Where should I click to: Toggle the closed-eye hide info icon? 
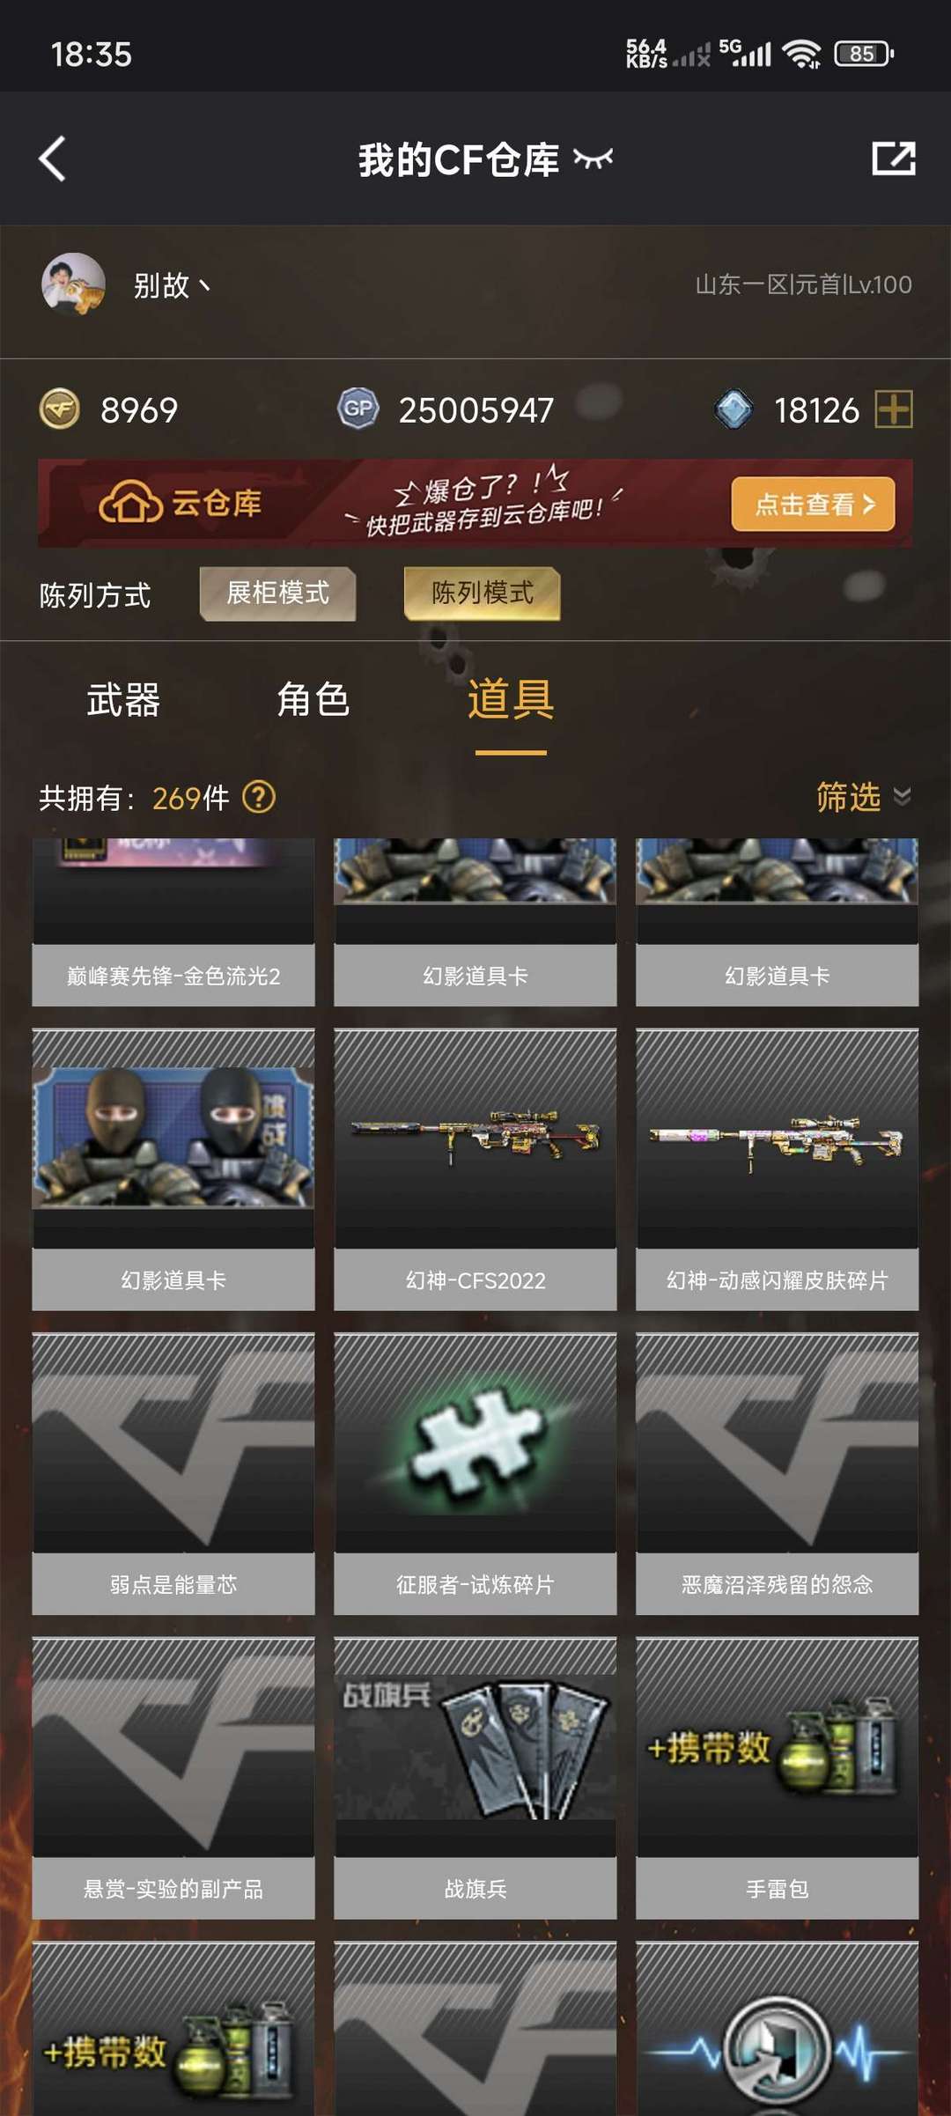point(593,159)
